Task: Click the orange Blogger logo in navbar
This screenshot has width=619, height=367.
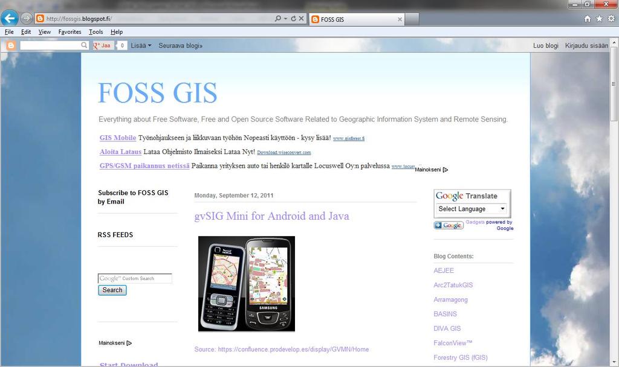Action: (x=11, y=45)
